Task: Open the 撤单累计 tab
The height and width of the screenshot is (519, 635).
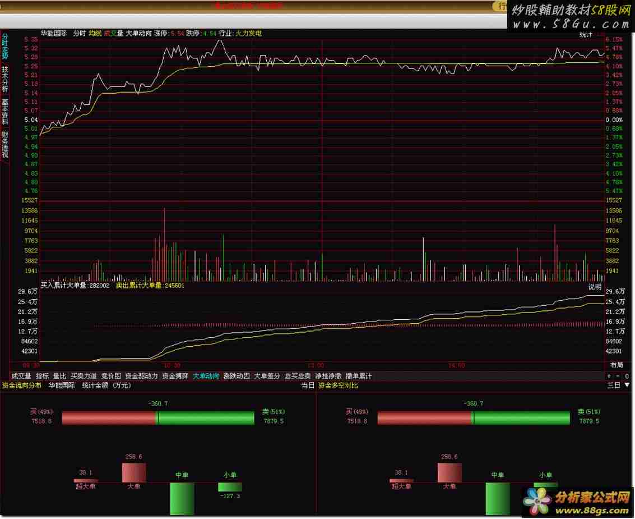Action: (x=358, y=376)
